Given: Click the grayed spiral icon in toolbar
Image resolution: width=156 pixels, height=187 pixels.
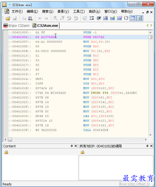Looking at the screenshot, I should 85,18.
